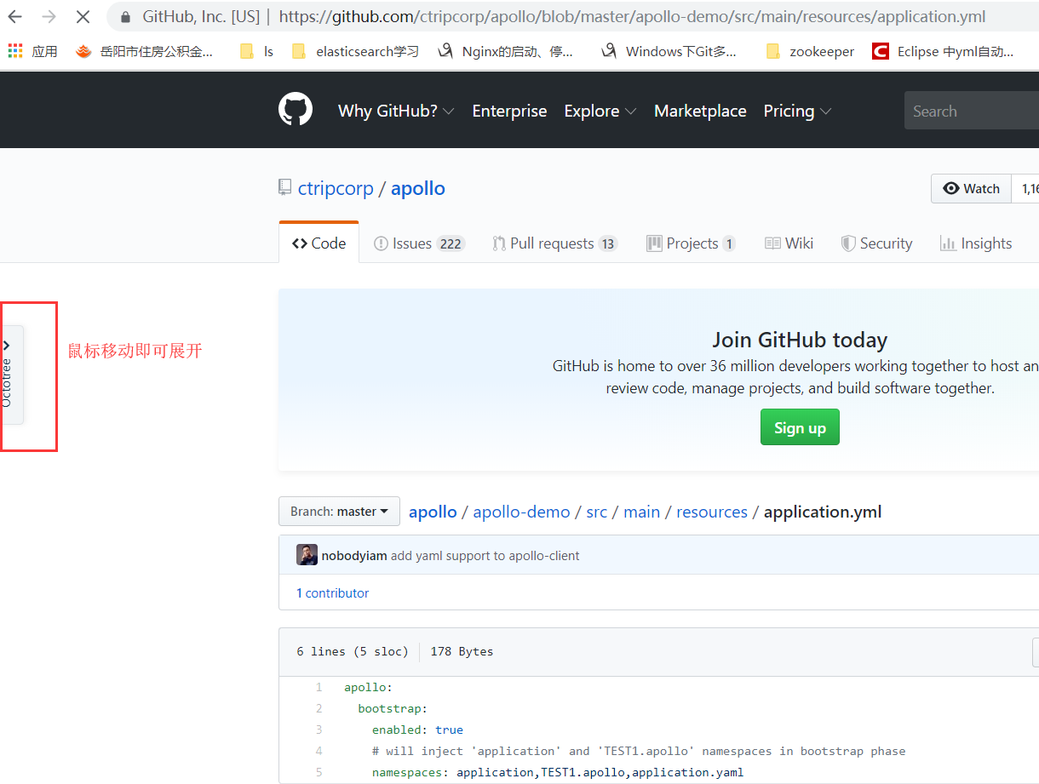This screenshot has width=1039, height=784.
Task: Switch to the Wiki tab
Action: [x=789, y=243]
